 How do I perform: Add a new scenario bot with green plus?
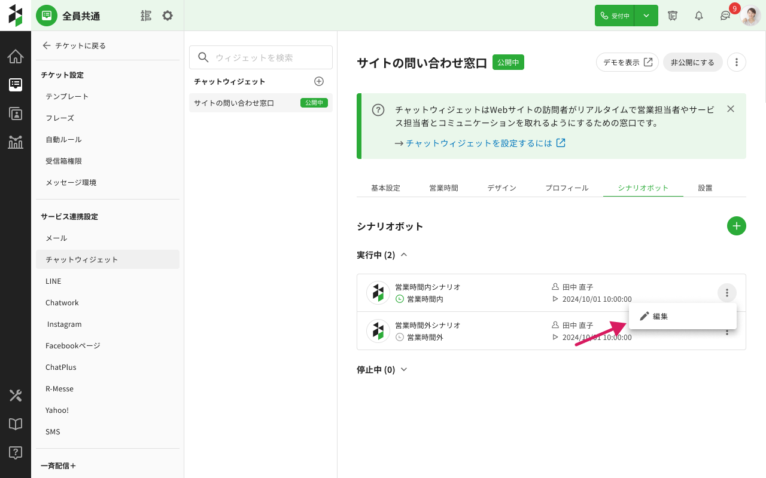coord(736,226)
